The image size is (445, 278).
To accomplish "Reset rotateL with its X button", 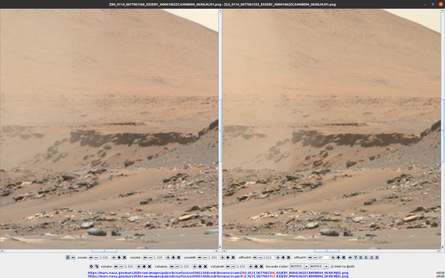I will (205, 267).
